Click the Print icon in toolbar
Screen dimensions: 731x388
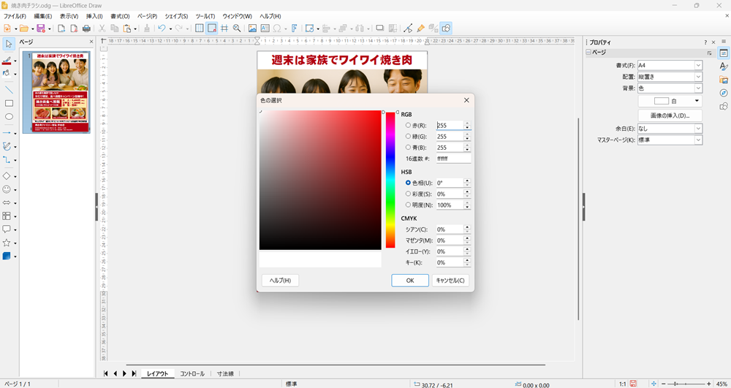(86, 28)
